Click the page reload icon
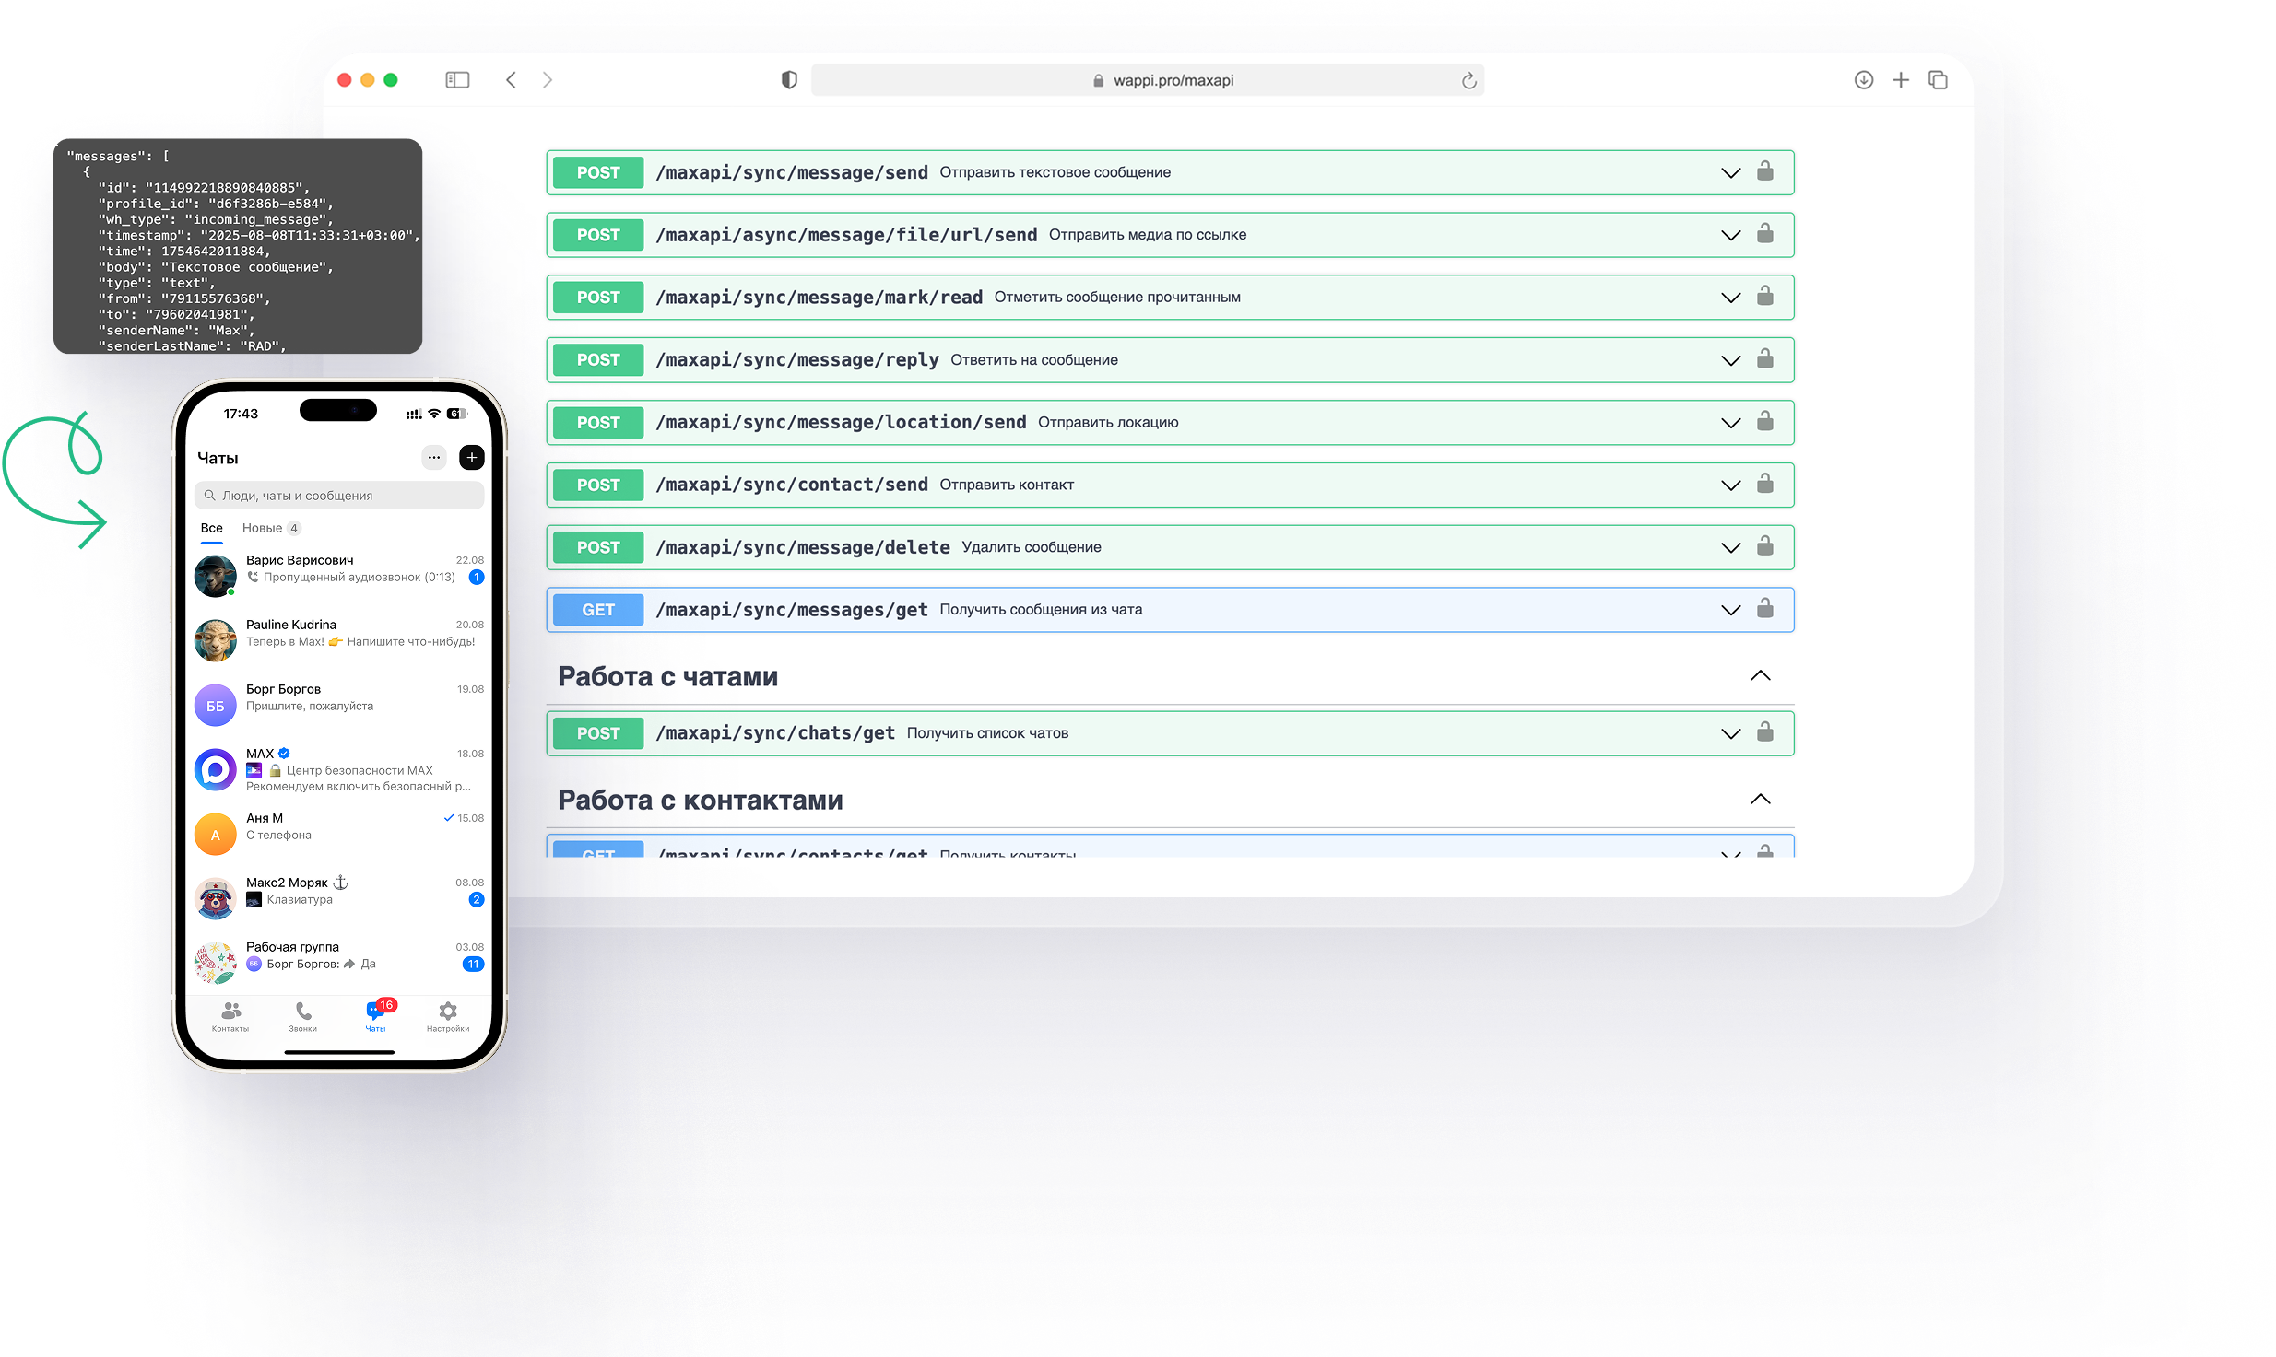The image size is (2276, 1357). [1468, 81]
